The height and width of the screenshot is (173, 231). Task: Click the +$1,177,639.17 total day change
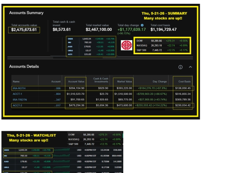click(x=132, y=29)
